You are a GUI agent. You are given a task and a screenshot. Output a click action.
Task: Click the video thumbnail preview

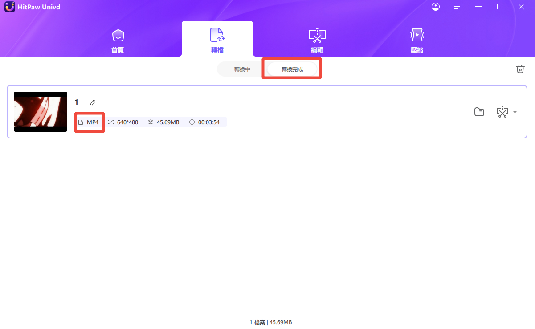click(41, 112)
